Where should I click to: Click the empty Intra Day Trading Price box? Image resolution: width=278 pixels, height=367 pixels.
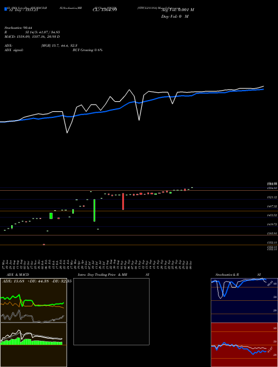pyautogui.click(x=111, y=311)
